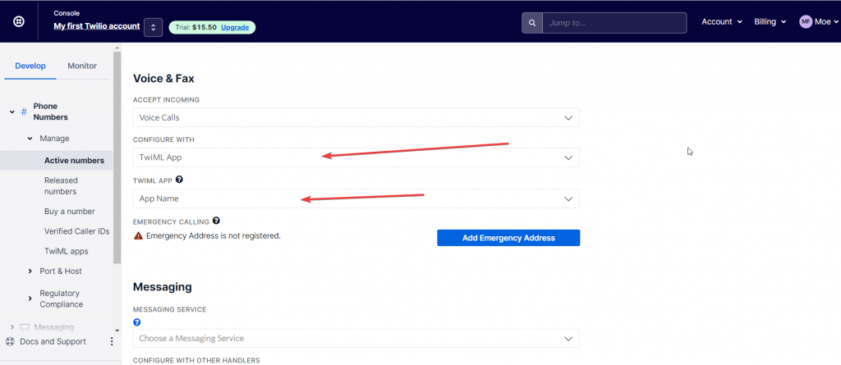Click Emergency Address is not registered text
The height and width of the screenshot is (365, 841).
(214, 235)
